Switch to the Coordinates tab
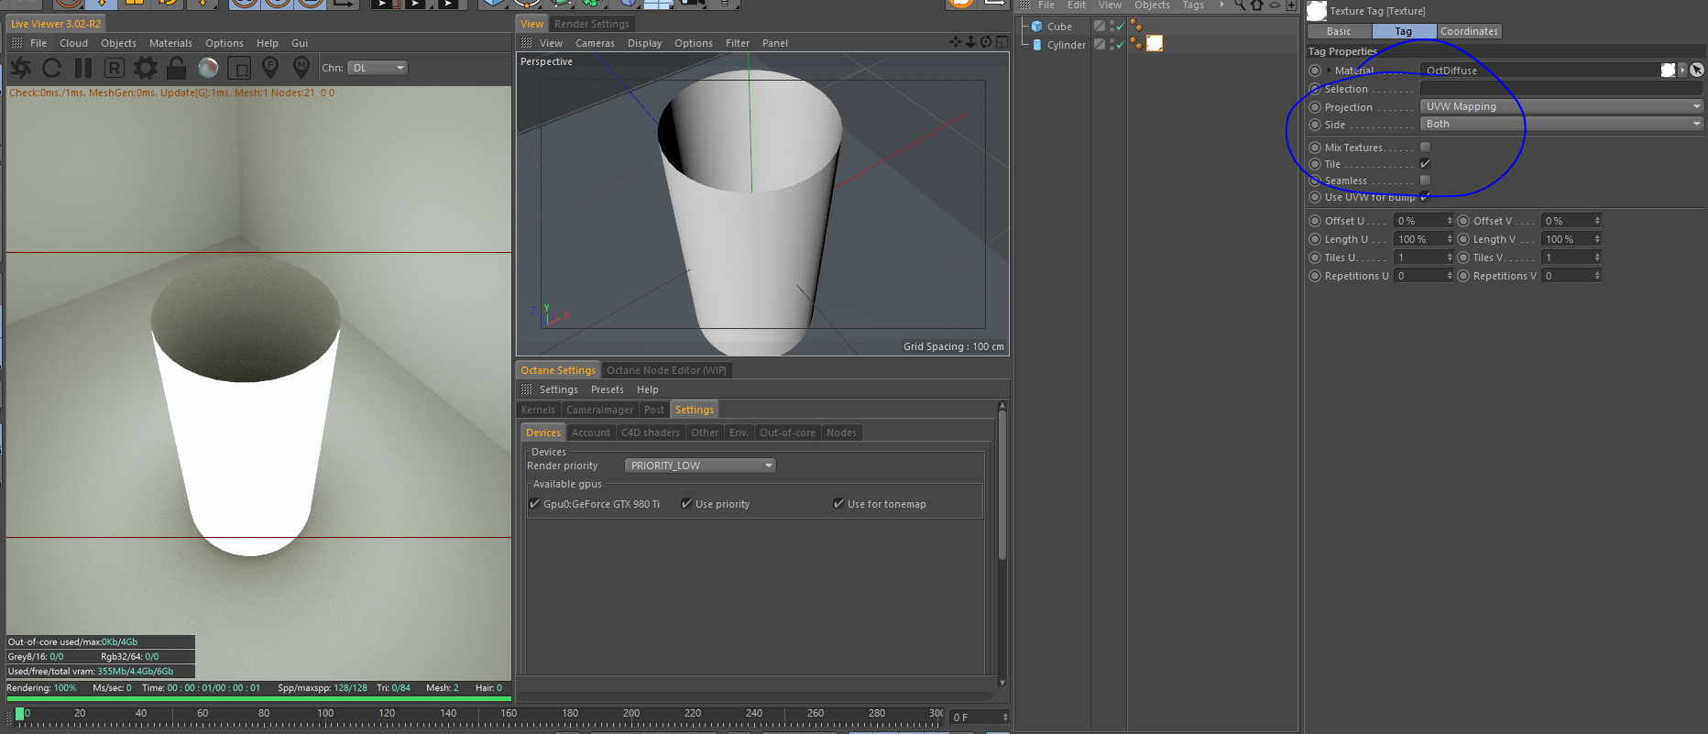1708x734 pixels. (1468, 31)
